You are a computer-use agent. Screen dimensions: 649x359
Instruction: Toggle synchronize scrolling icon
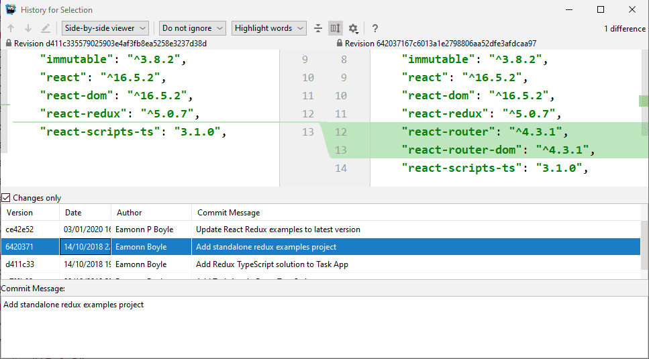point(336,28)
